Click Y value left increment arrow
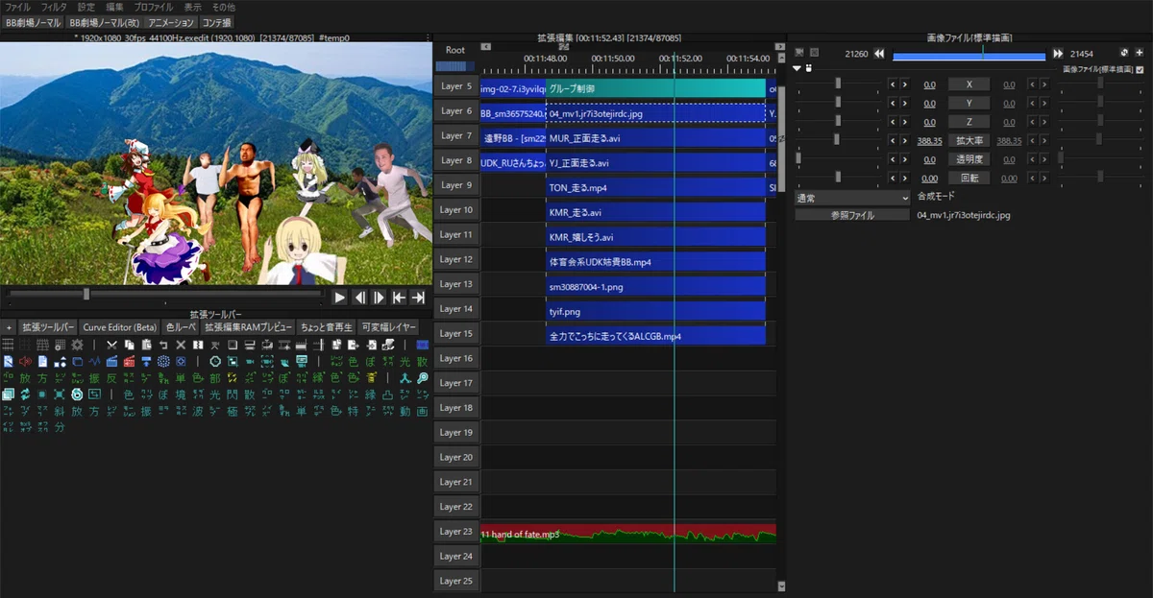The height and width of the screenshot is (598, 1153). coord(904,103)
